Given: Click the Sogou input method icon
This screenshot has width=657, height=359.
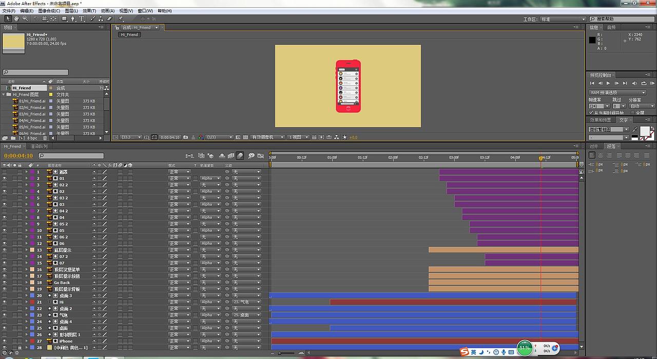Looking at the screenshot, I should [x=465, y=352].
